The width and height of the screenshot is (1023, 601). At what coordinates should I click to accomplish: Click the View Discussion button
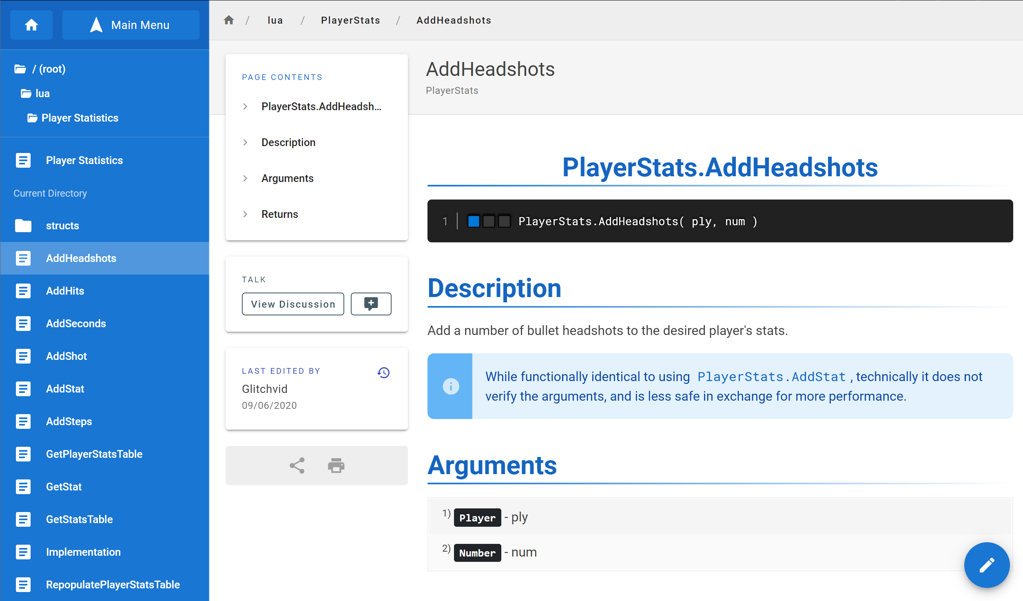pos(293,304)
